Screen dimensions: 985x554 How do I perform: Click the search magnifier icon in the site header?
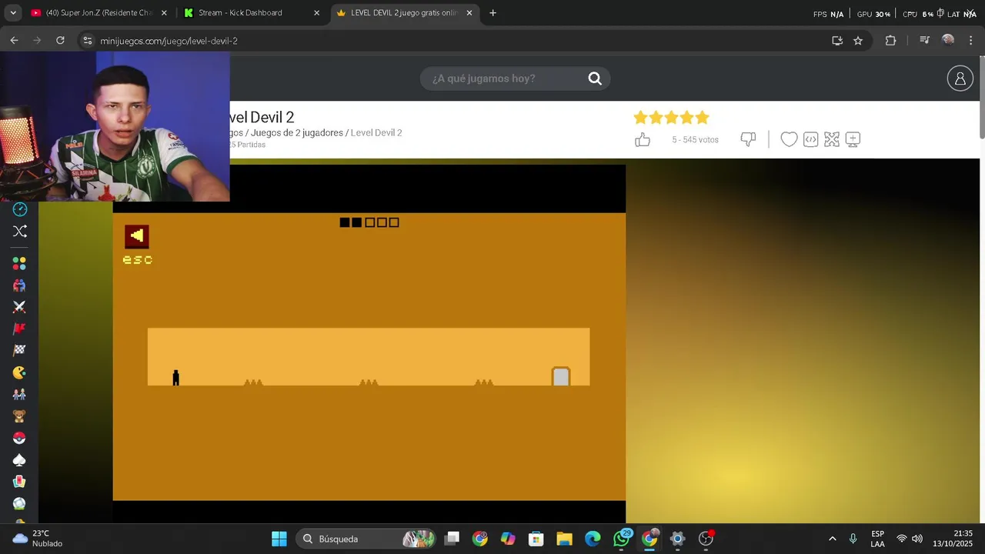pos(595,78)
